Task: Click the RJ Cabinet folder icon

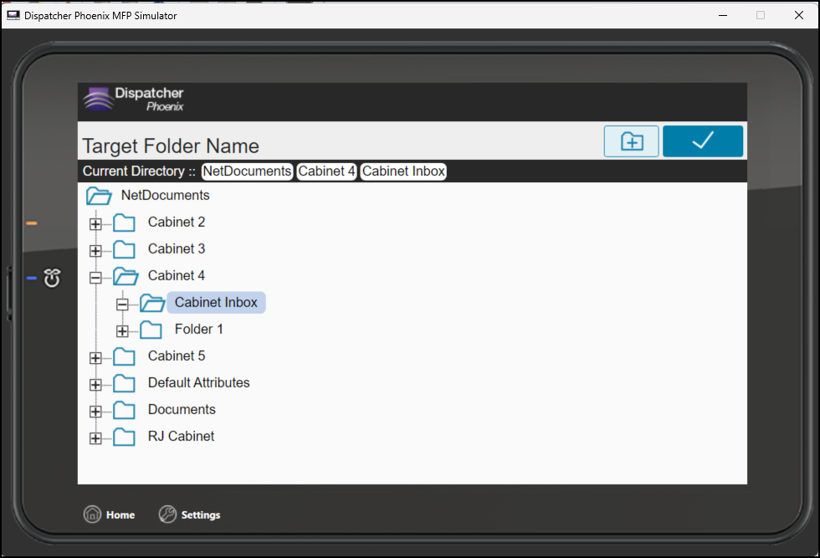Action: click(x=124, y=437)
